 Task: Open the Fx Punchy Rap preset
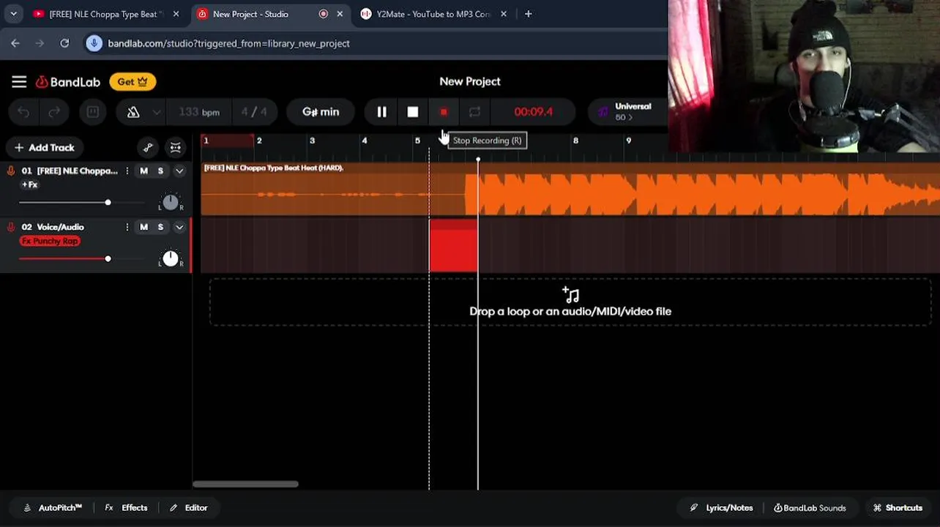coord(50,241)
